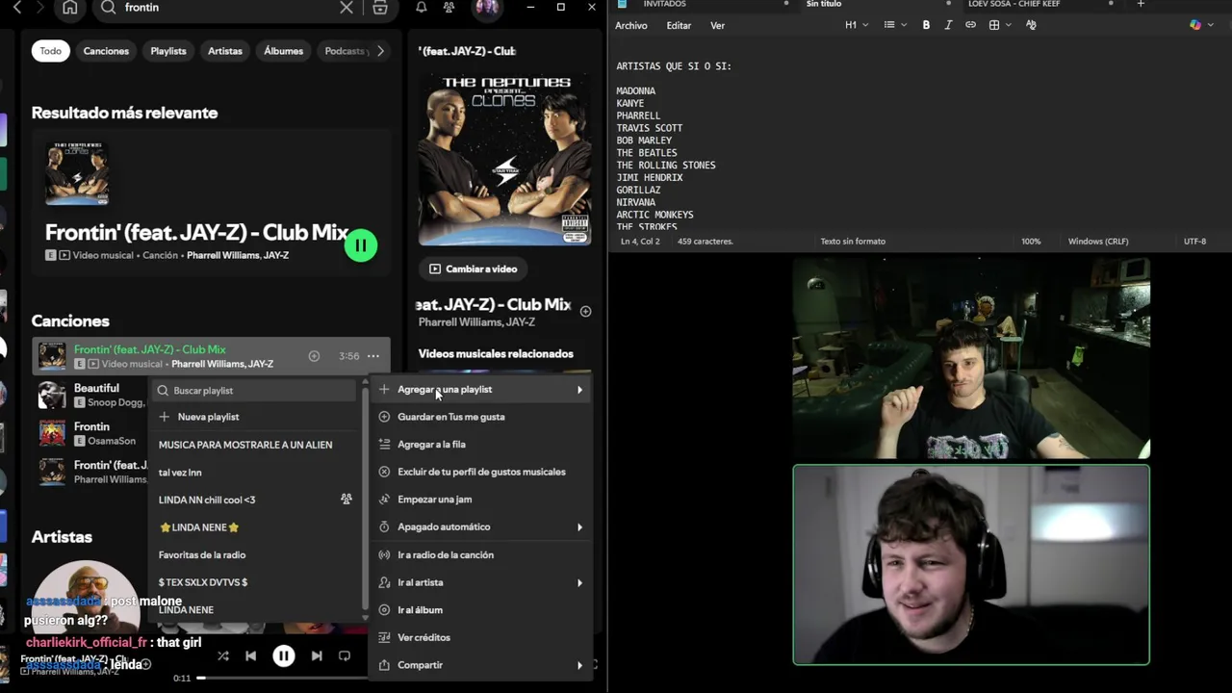Image resolution: width=1232 pixels, height=693 pixels.
Task: Open the list style dropdown in Notepad
Action: click(x=895, y=25)
